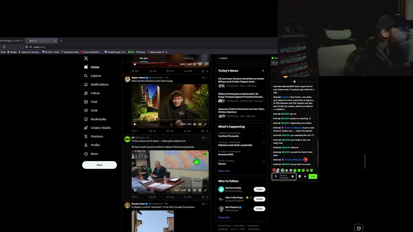Open Premium in the sidebar
This screenshot has height=232, width=413.
[93, 137]
